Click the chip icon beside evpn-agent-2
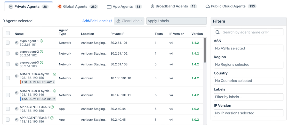The height and width of the screenshot is (126, 289). pos(17,54)
